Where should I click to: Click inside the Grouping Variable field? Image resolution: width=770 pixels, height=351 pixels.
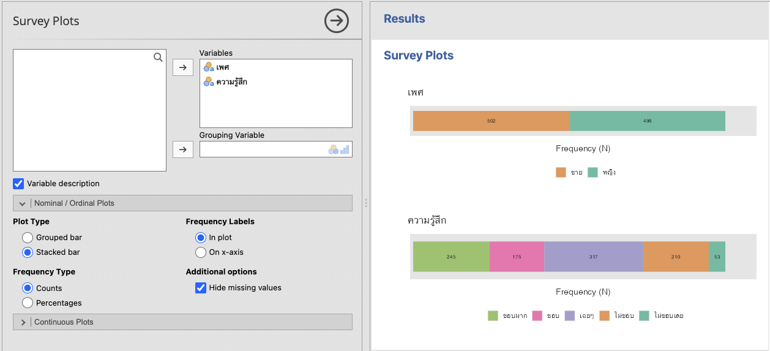(263, 149)
